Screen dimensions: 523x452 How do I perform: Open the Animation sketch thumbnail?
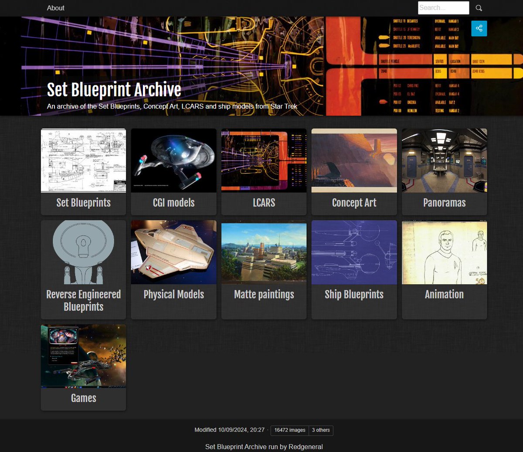444,252
